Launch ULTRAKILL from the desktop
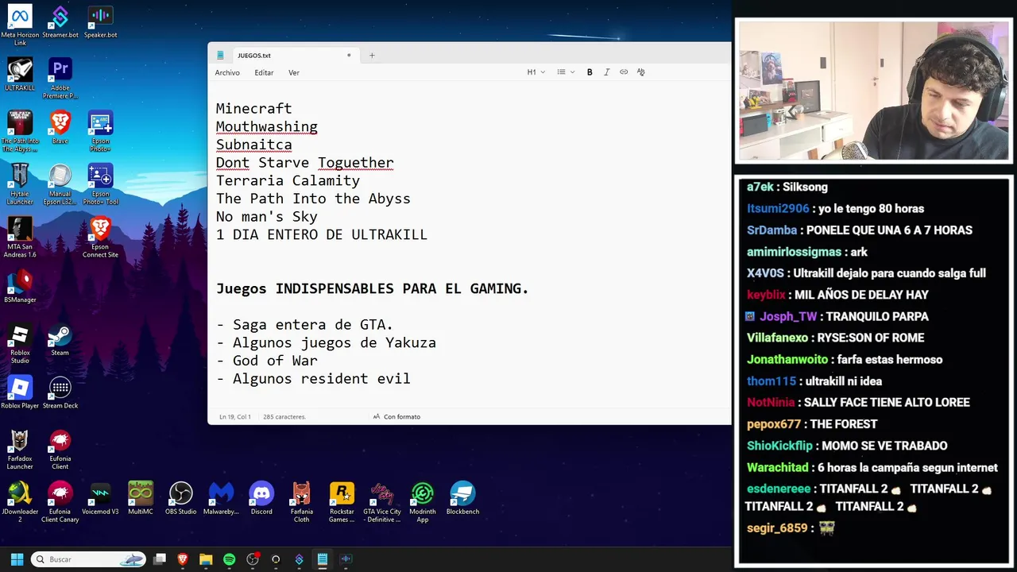1017x572 pixels. coord(20,75)
